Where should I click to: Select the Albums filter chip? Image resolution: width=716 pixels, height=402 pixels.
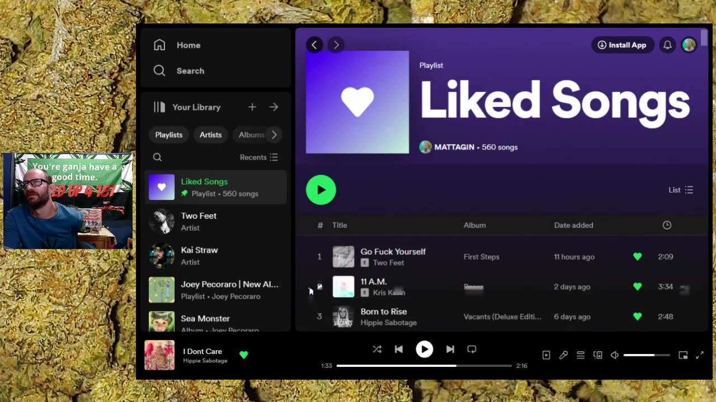(251, 135)
